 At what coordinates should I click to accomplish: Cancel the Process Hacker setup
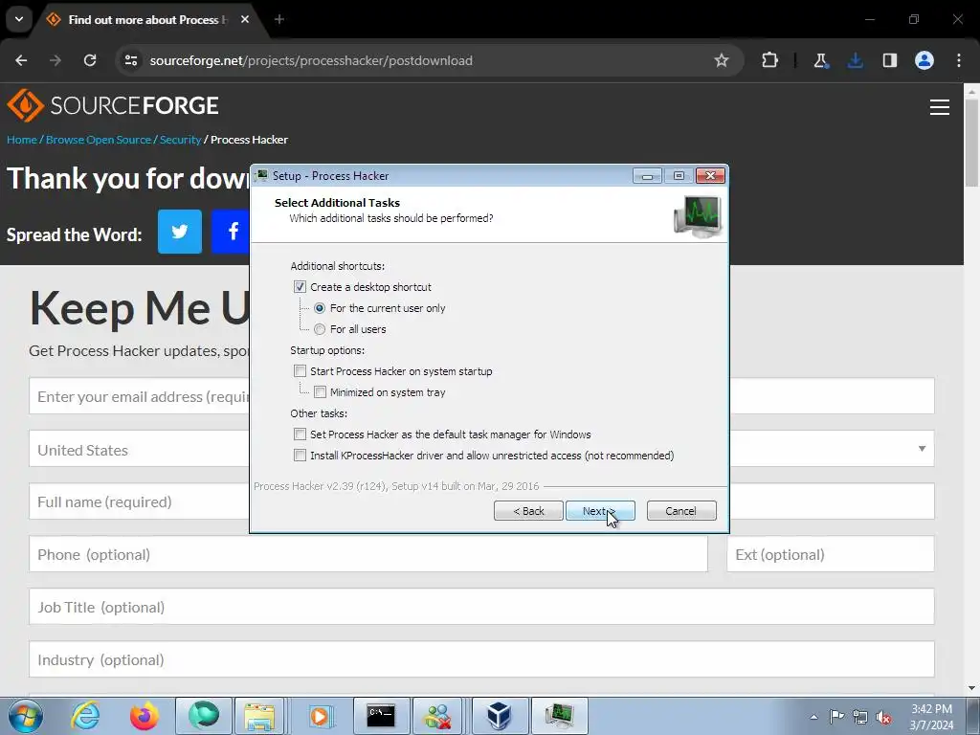[x=681, y=511]
